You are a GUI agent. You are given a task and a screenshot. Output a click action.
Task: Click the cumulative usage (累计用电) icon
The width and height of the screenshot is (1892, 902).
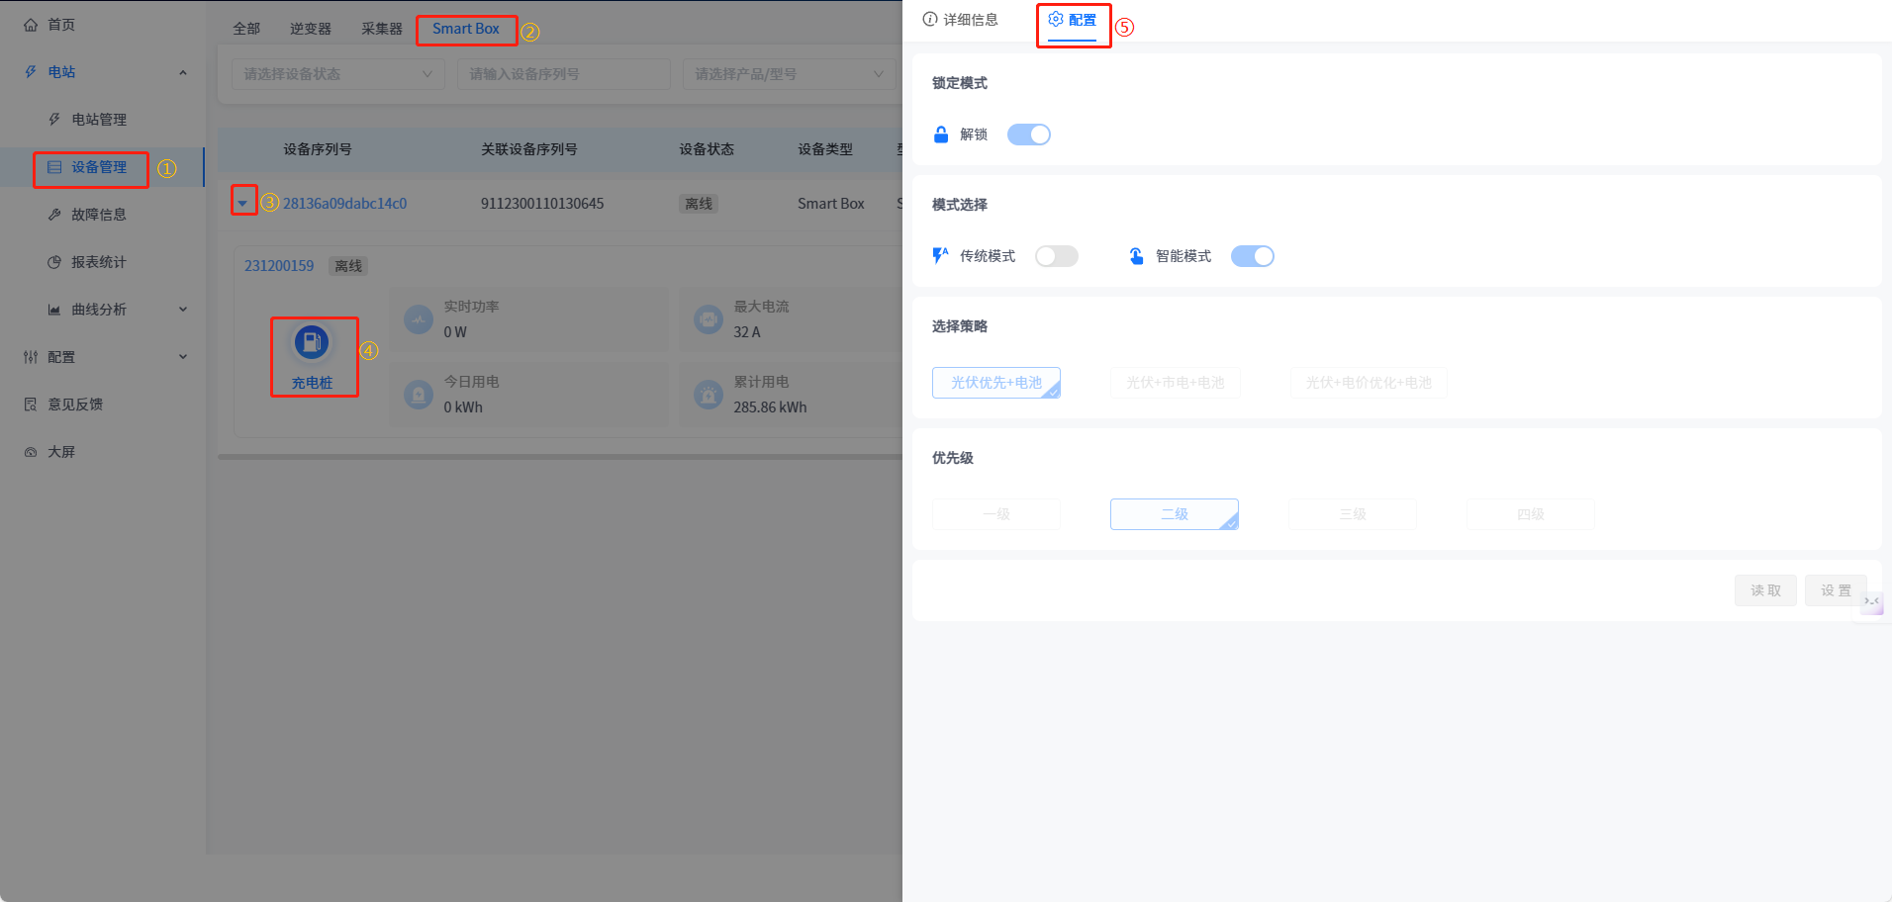pos(709,395)
